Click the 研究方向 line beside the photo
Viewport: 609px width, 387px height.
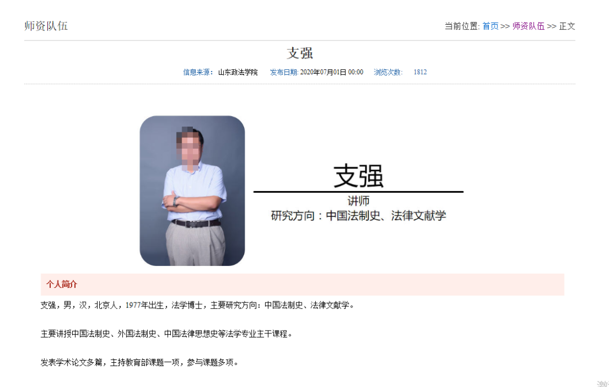point(359,216)
